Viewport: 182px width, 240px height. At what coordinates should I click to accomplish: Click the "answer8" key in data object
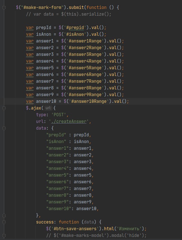57,195
